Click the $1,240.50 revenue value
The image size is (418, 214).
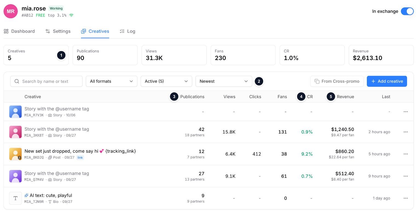coord(342,129)
